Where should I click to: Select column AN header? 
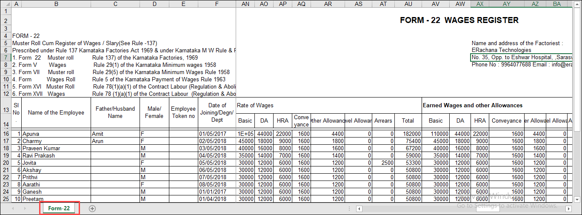pos(245,4)
